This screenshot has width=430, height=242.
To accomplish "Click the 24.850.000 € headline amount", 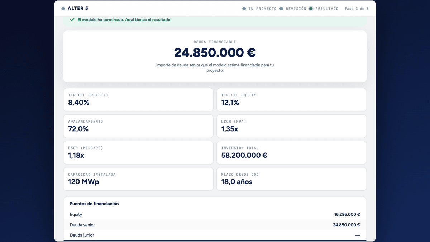I will pyautogui.click(x=215, y=53).
